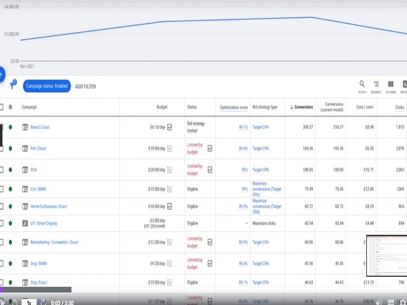Click the blue plus new campaign button
407x305 pixels.
pyautogui.click(x=1, y=74)
